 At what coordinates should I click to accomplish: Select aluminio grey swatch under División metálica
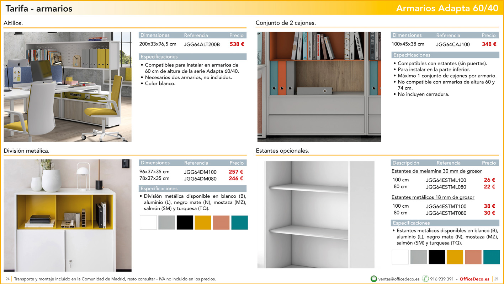click(166, 223)
